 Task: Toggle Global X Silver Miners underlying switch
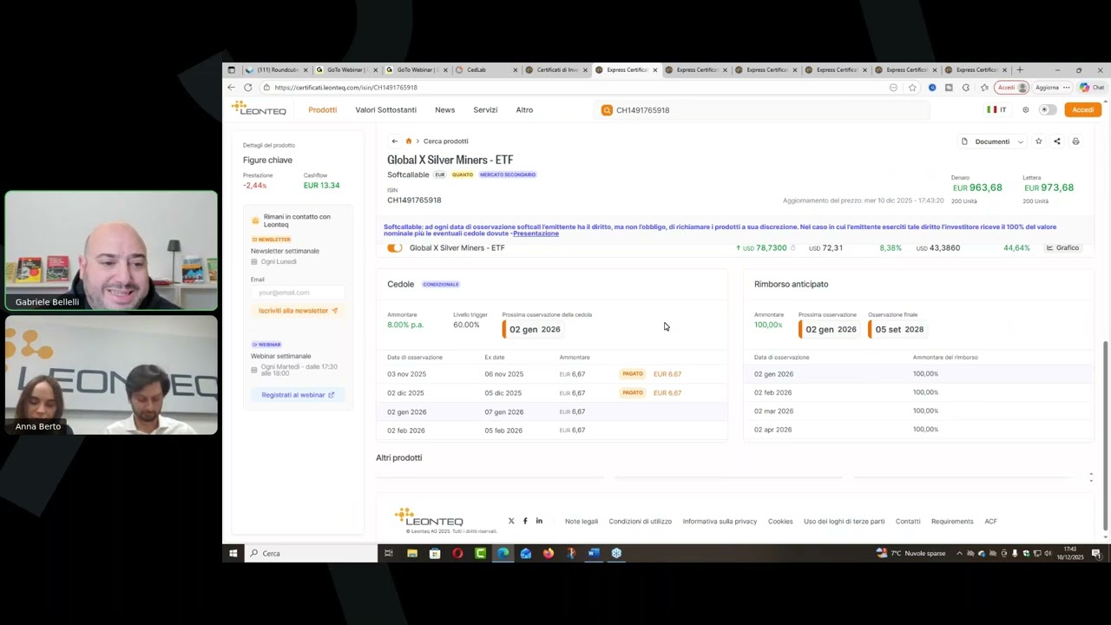pos(395,248)
